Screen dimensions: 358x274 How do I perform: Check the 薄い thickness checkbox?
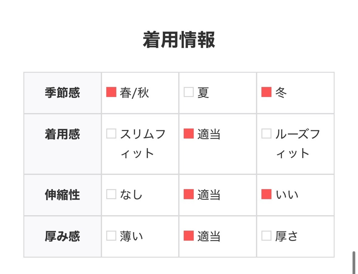111,236
